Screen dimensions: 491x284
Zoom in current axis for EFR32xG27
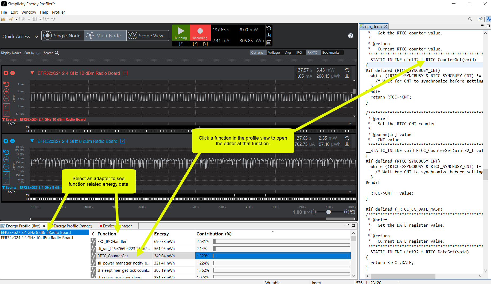click(x=6, y=160)
